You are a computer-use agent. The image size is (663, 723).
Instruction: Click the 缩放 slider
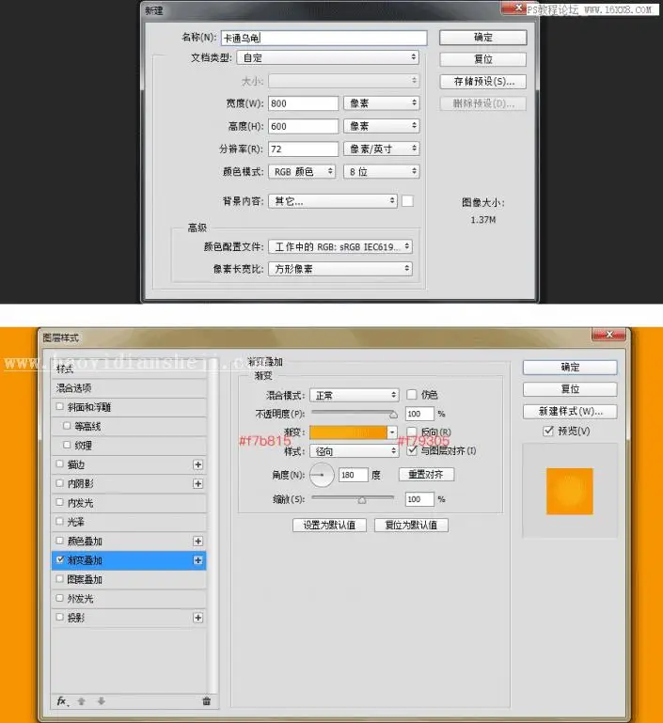[x=354, y=498]
